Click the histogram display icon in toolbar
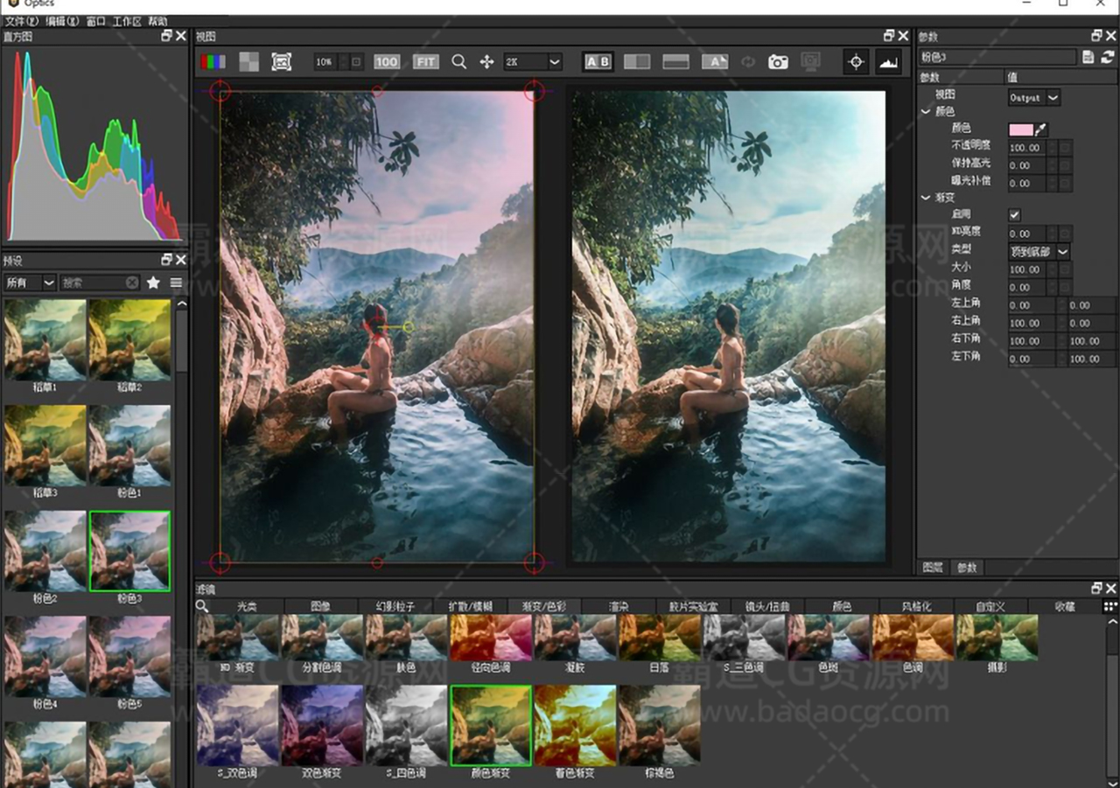Viewport: 1120px width, 788px height. (888, 62)
